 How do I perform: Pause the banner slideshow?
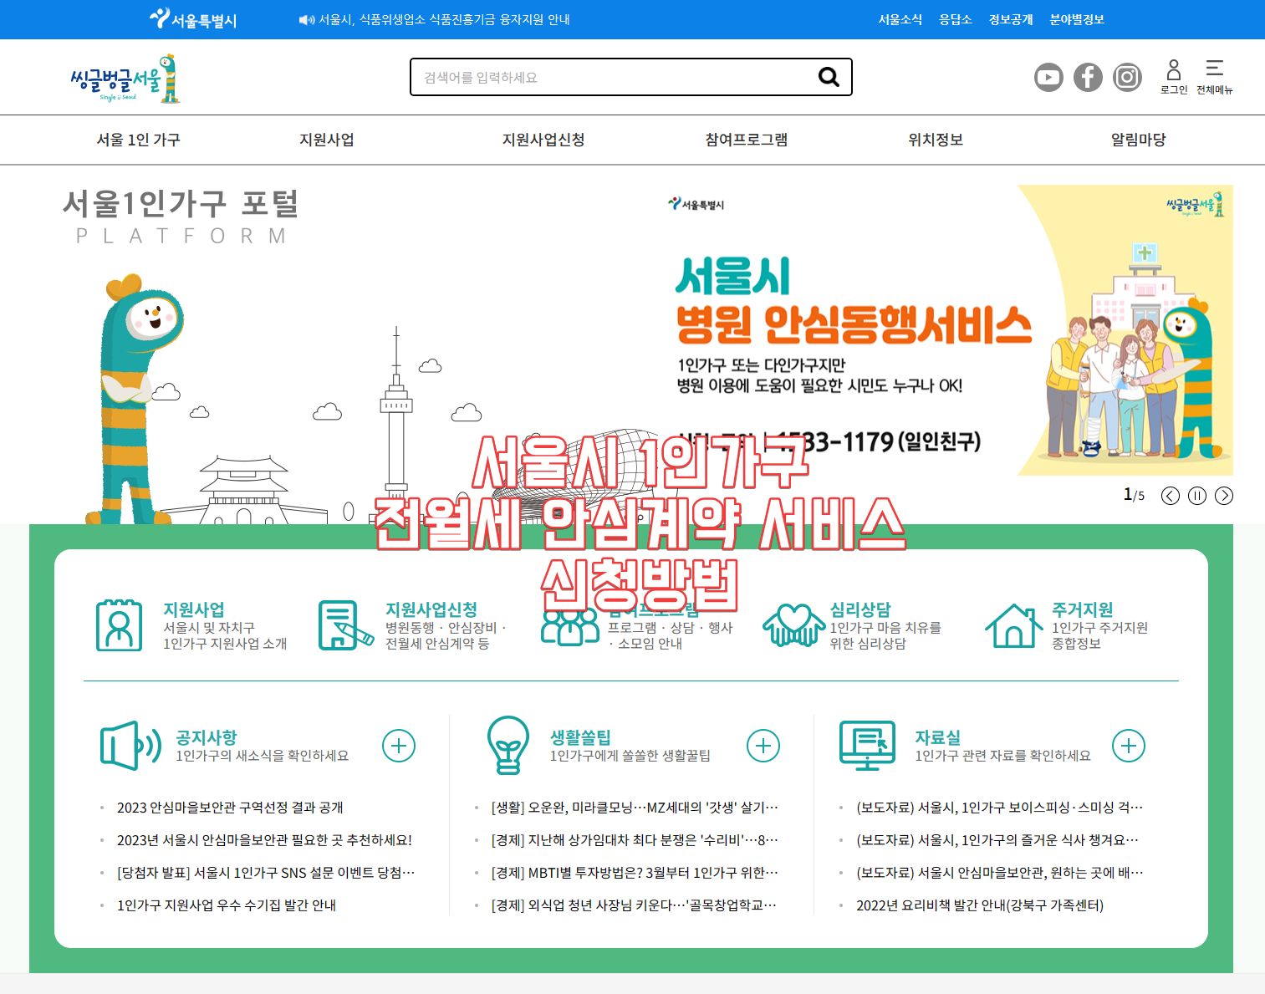1197,496
